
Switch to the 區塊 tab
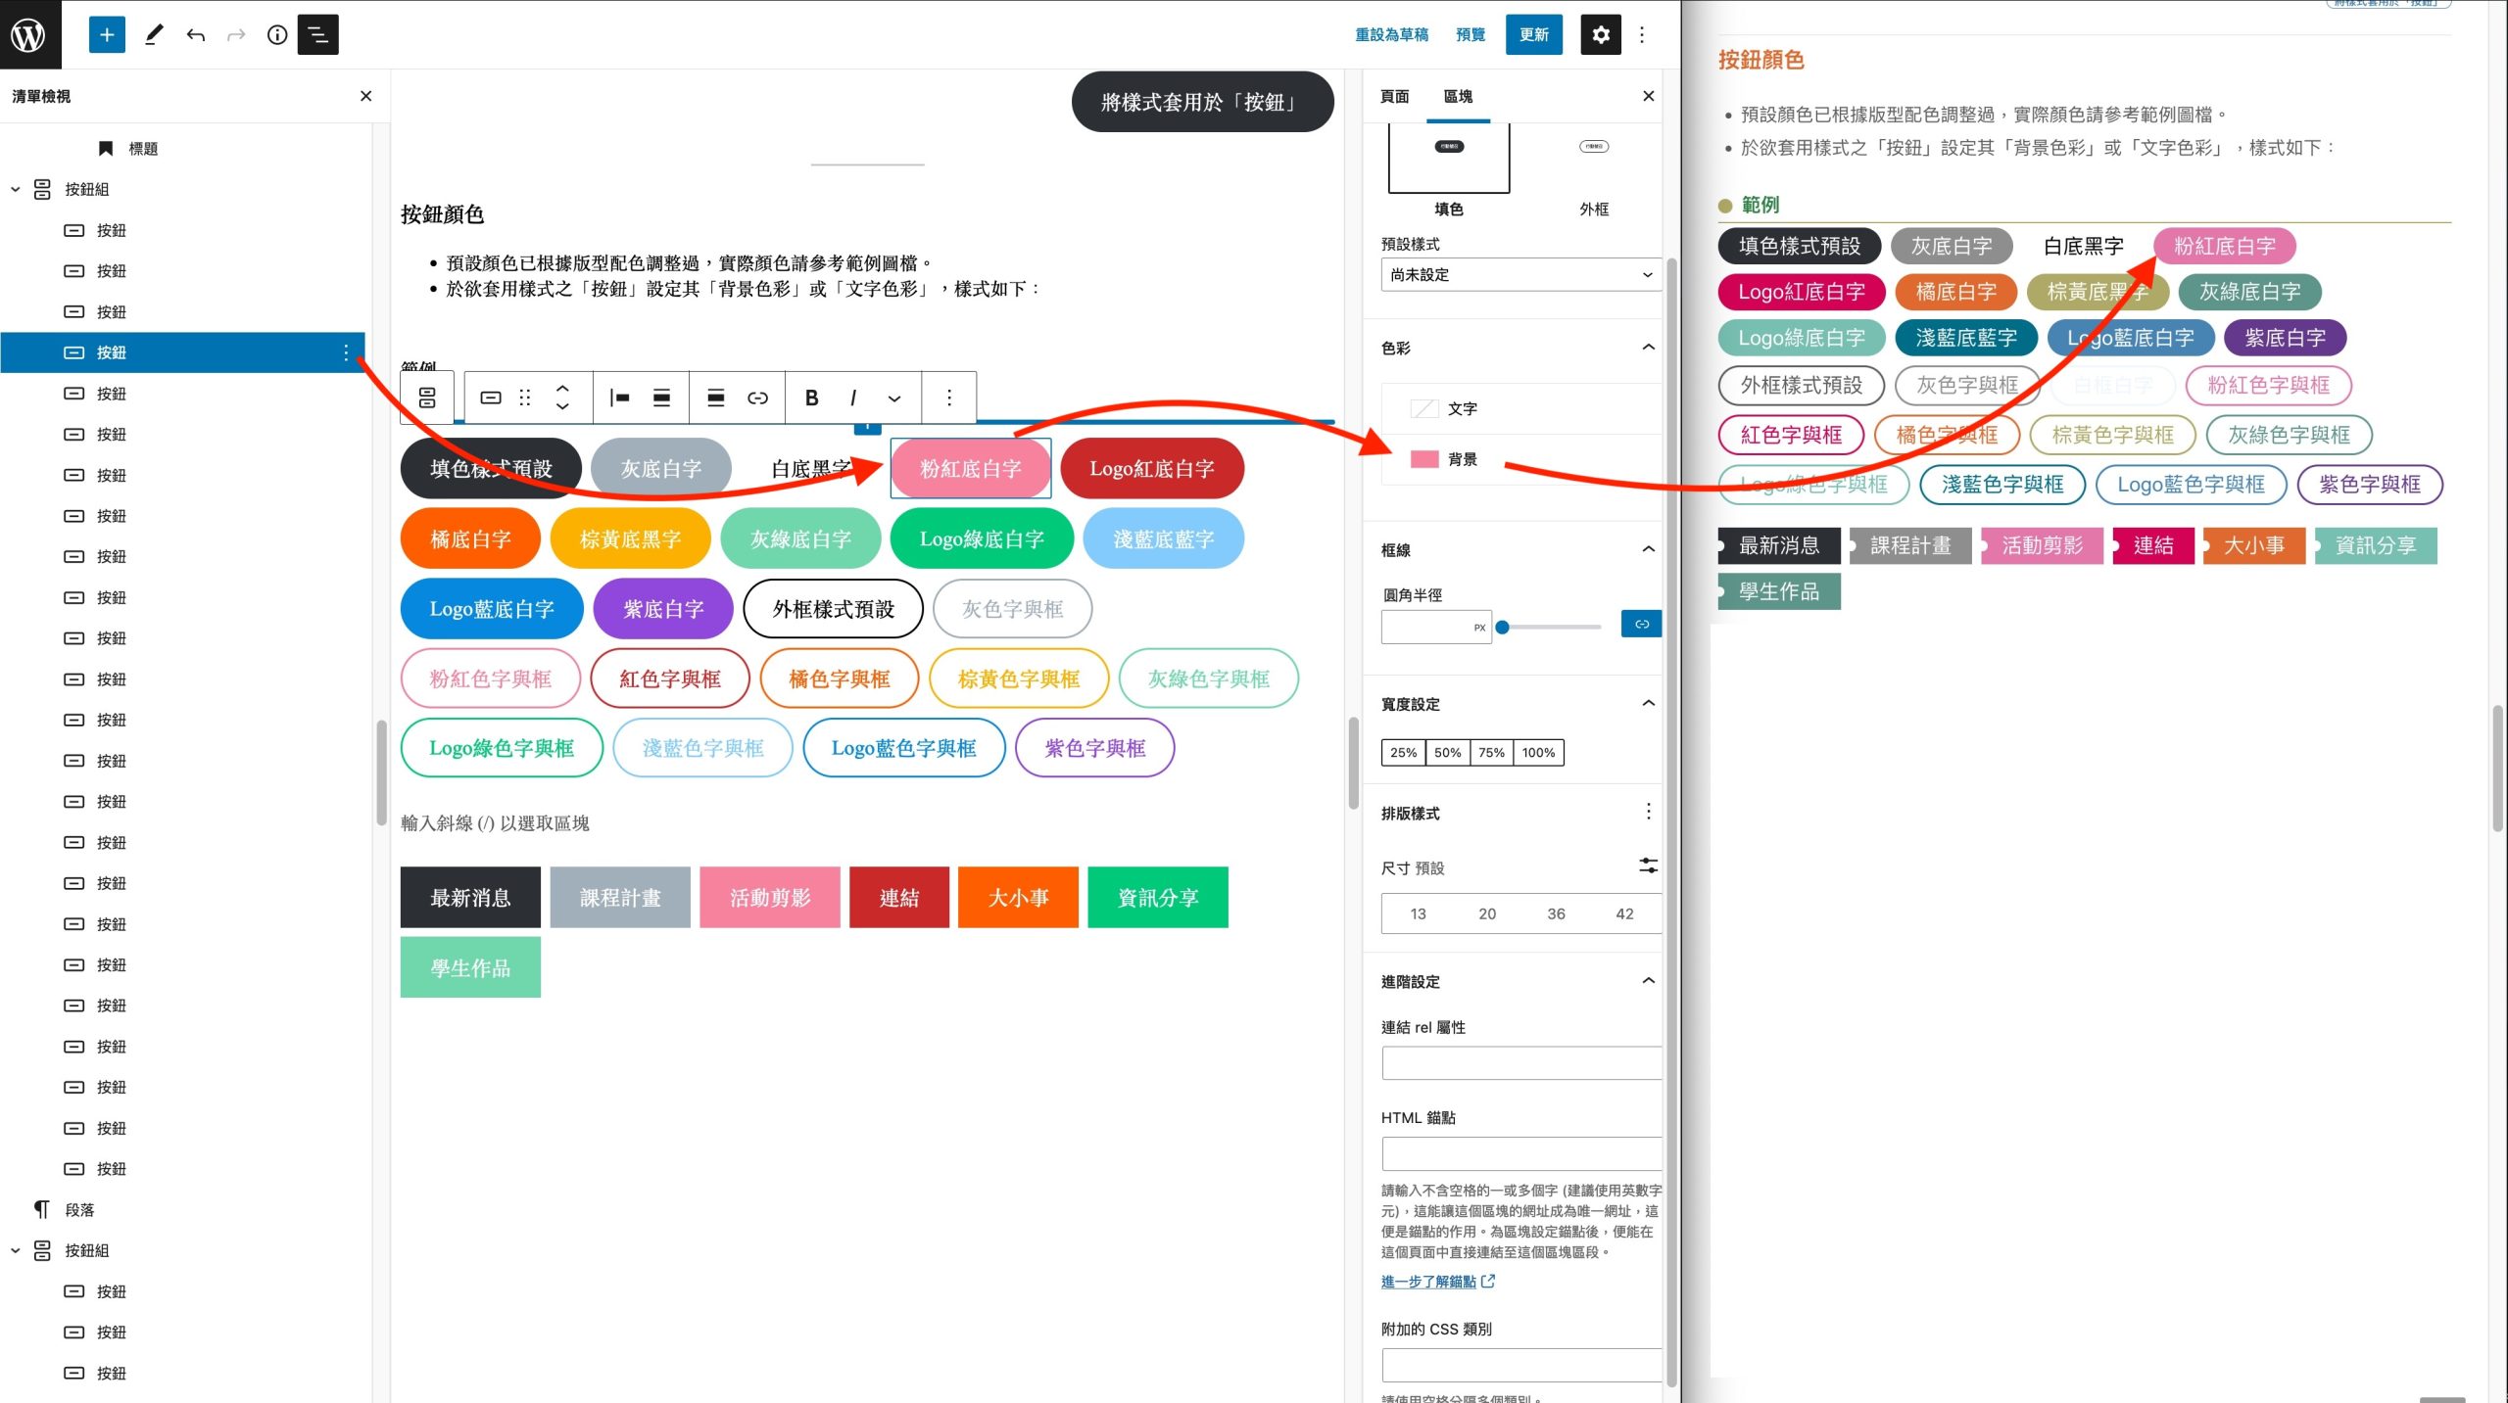click(x=1458, y=96)
